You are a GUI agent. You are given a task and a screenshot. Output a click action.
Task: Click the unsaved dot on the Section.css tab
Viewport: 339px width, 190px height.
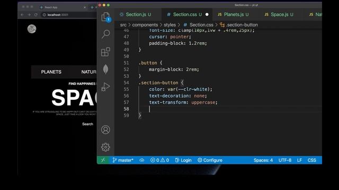pyautogui.click(x=207, y=14)
